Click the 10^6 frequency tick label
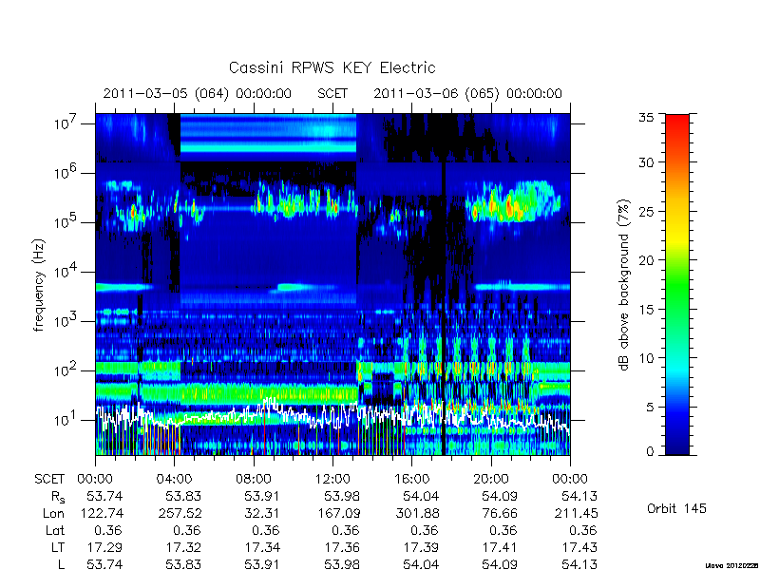This screenshot has height=570, width=760. tap(66, 173)
